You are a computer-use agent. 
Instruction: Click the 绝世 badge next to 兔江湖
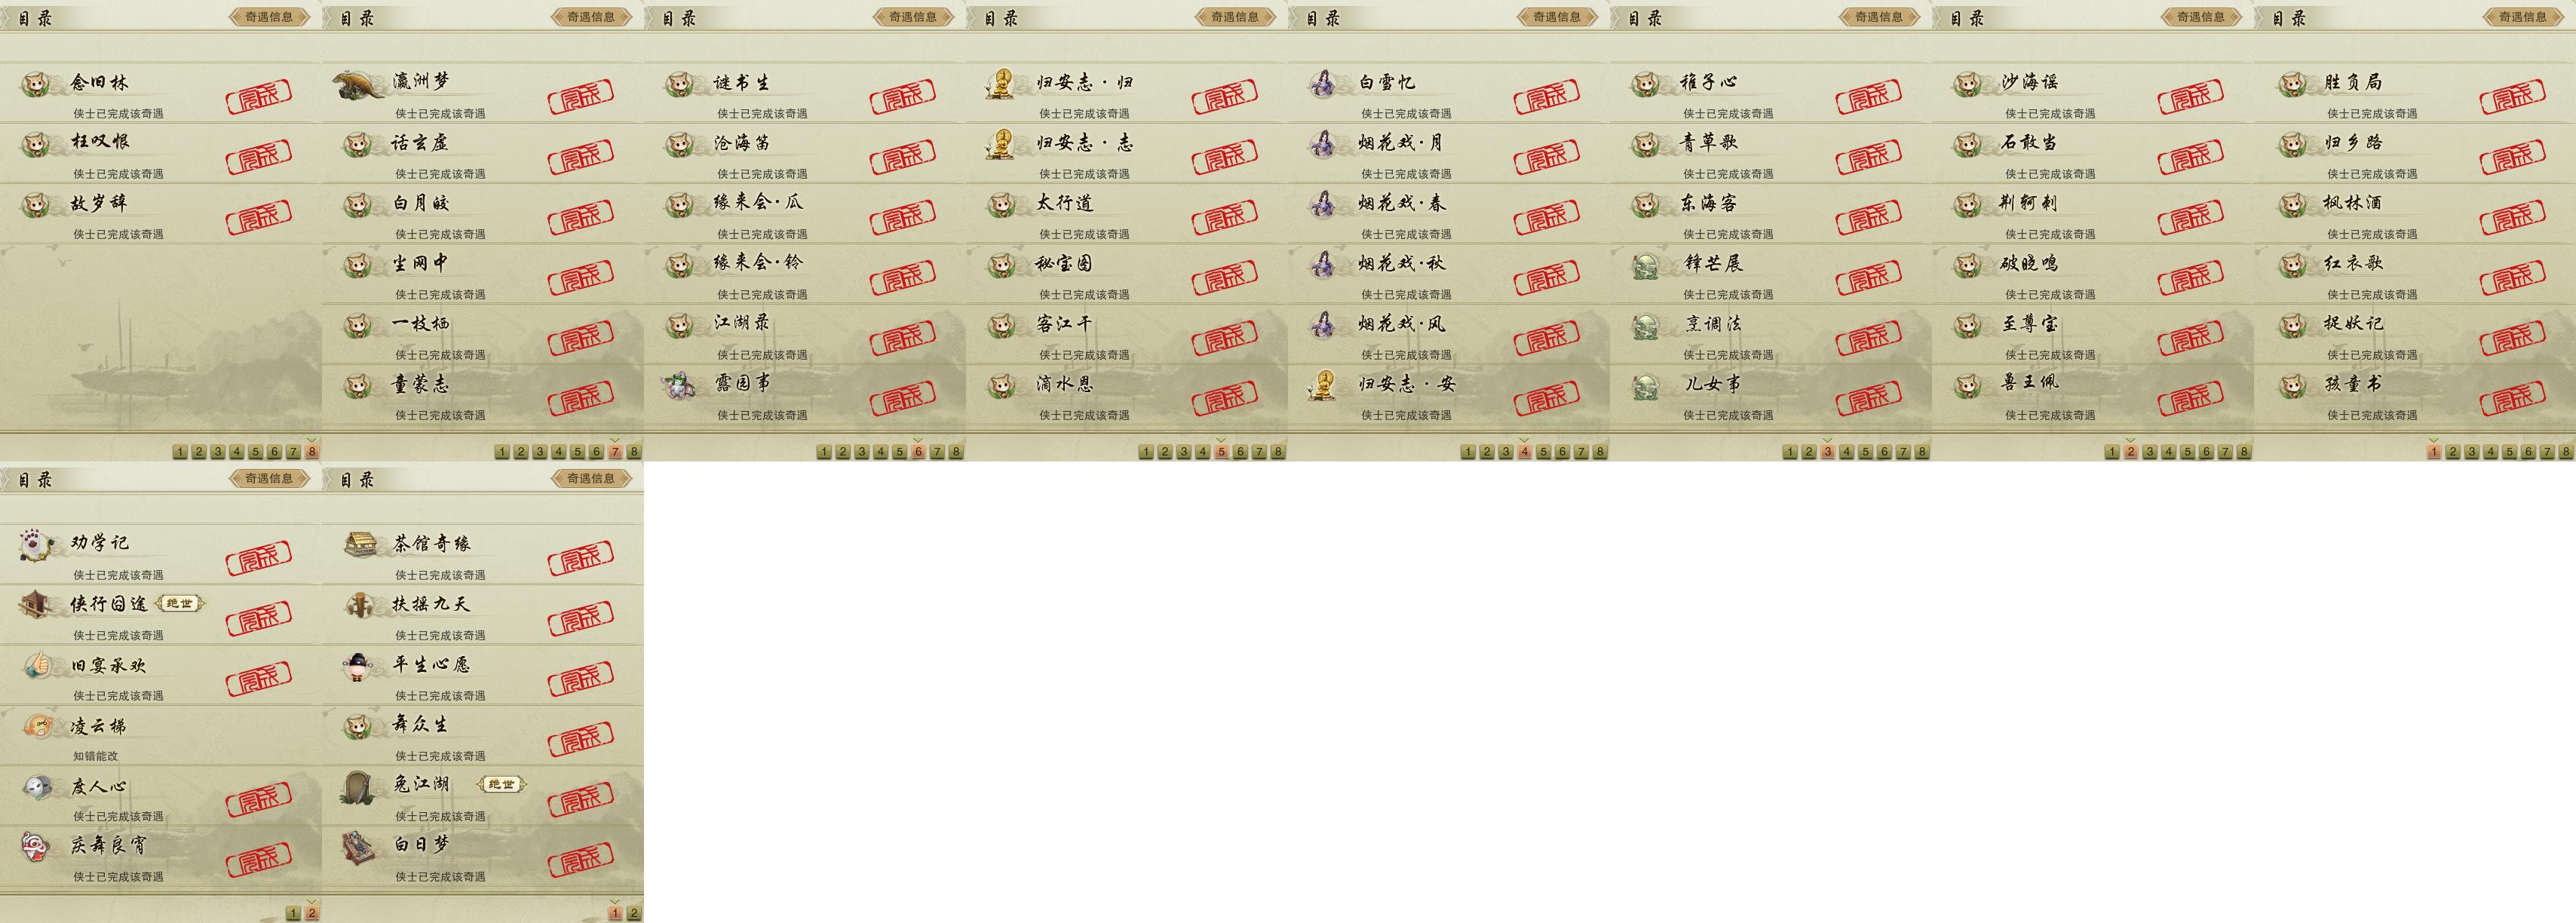click(x=502, y=784)
